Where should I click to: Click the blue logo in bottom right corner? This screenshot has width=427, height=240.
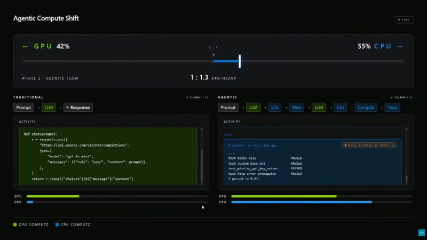coord(422,233)
